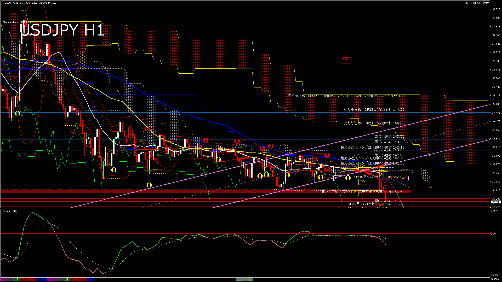Click the blue session segment after 4/21
502x282 pixels.
click(x=91, y=279)
